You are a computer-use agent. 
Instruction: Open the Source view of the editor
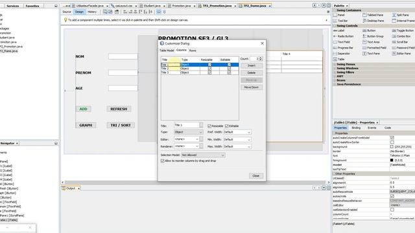pyautogui.click(x=67, y=12)
